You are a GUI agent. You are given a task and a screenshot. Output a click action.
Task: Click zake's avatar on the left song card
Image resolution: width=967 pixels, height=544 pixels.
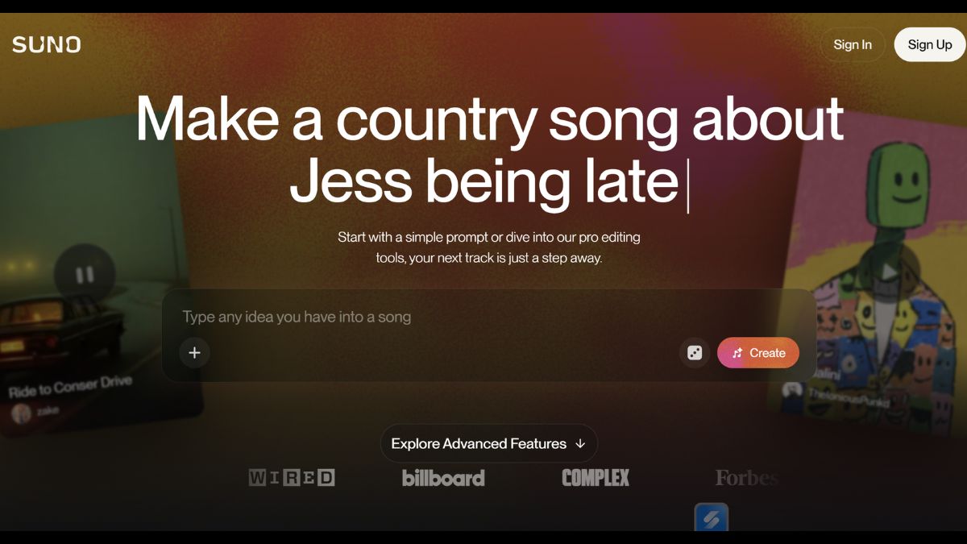22,413
